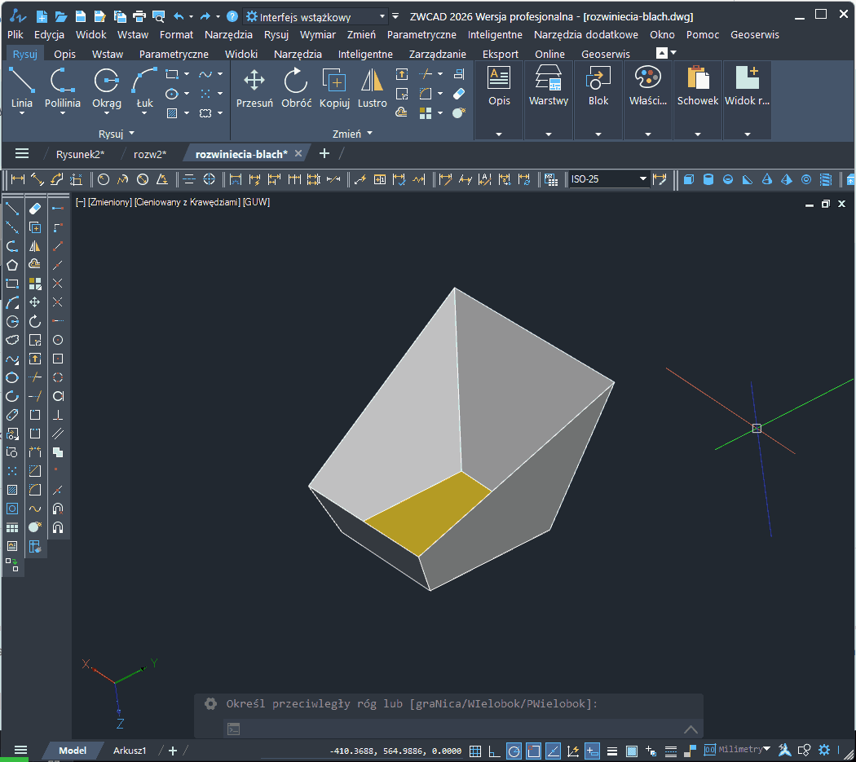Select the eraser tool in left toolbar
Viewport: 856px width, 762px height.
(x=35, y=209)
